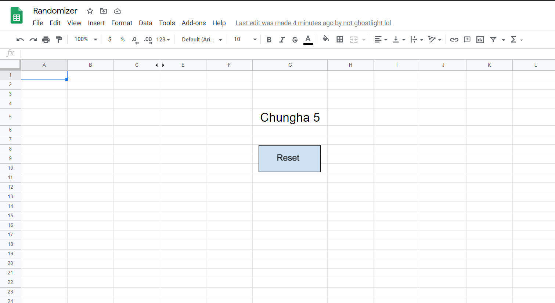Click the Print icon

pyautogui.click(x=46, y=40)
